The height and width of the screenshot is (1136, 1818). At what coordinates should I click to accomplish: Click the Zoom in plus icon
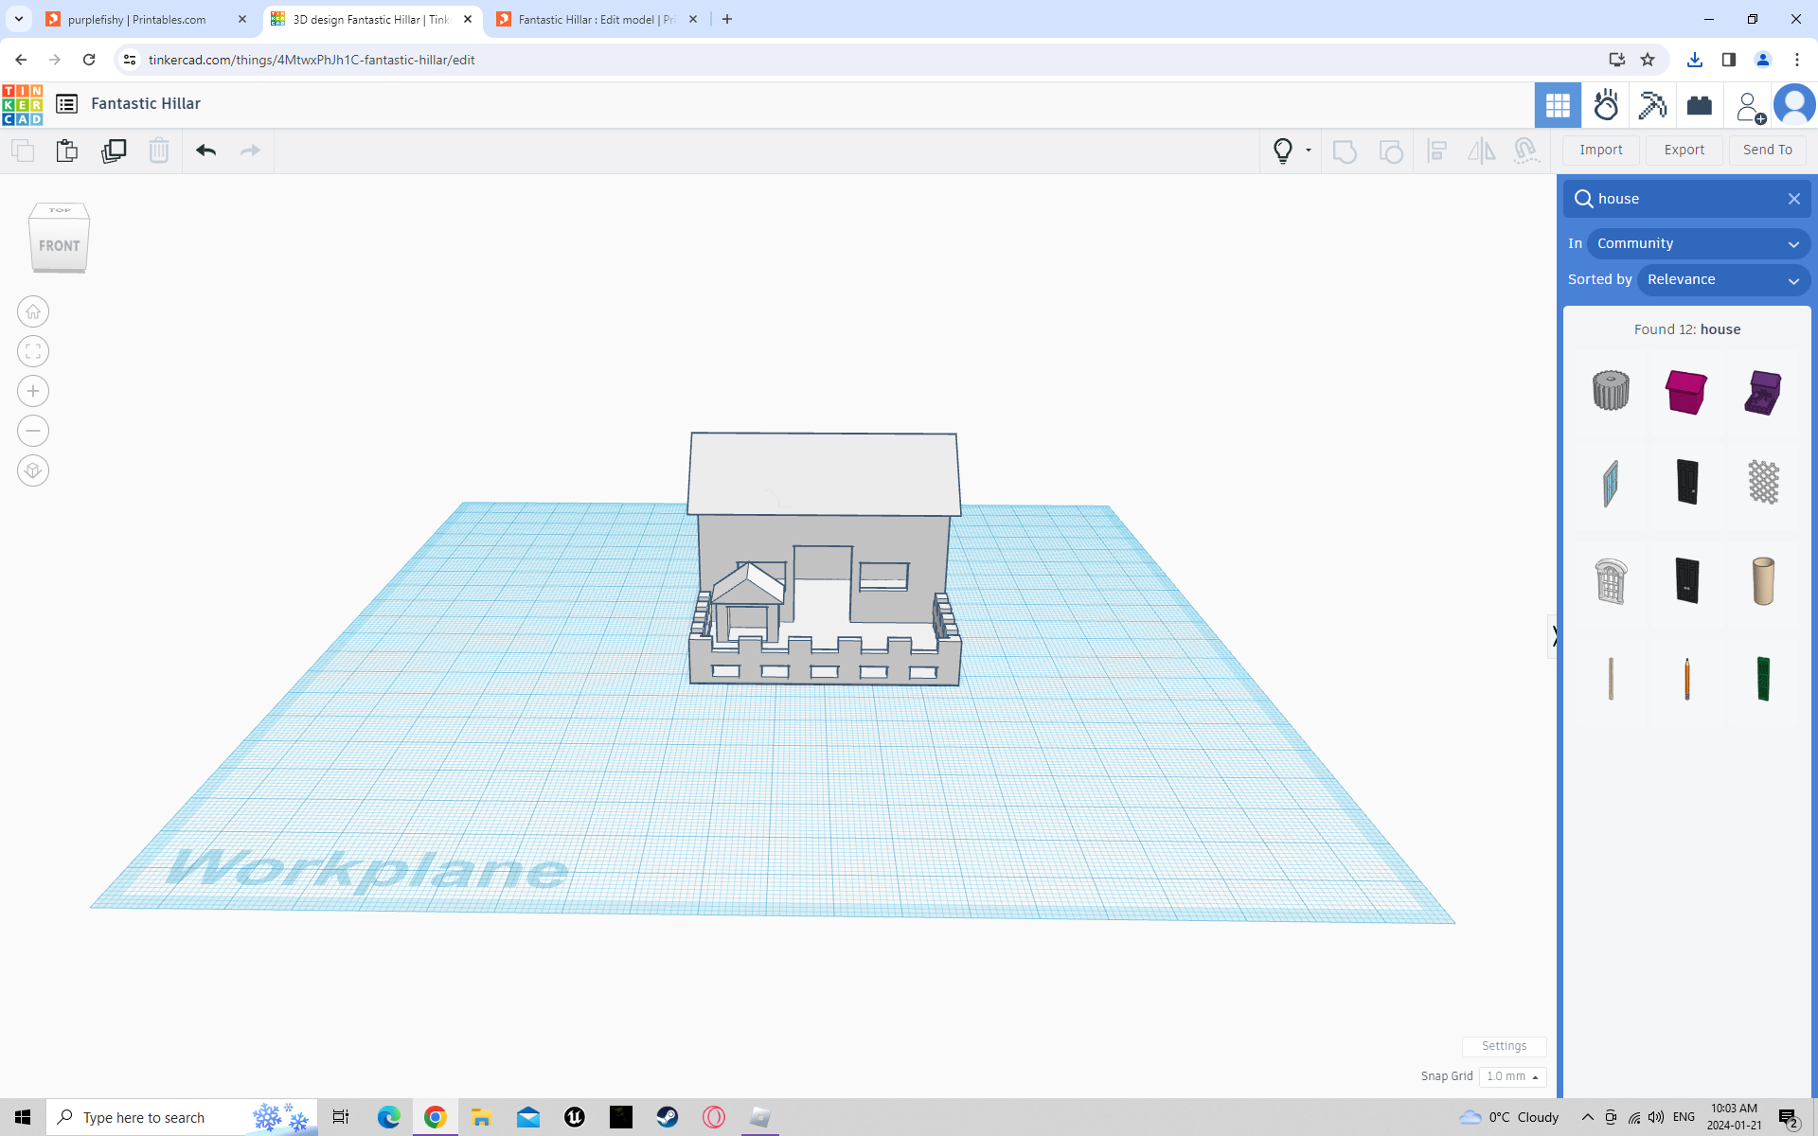[33, 391]
